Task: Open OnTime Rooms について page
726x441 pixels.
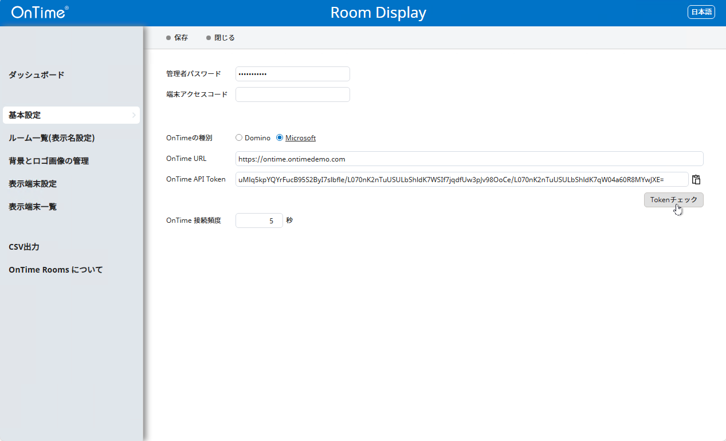Action: [56, 270]
